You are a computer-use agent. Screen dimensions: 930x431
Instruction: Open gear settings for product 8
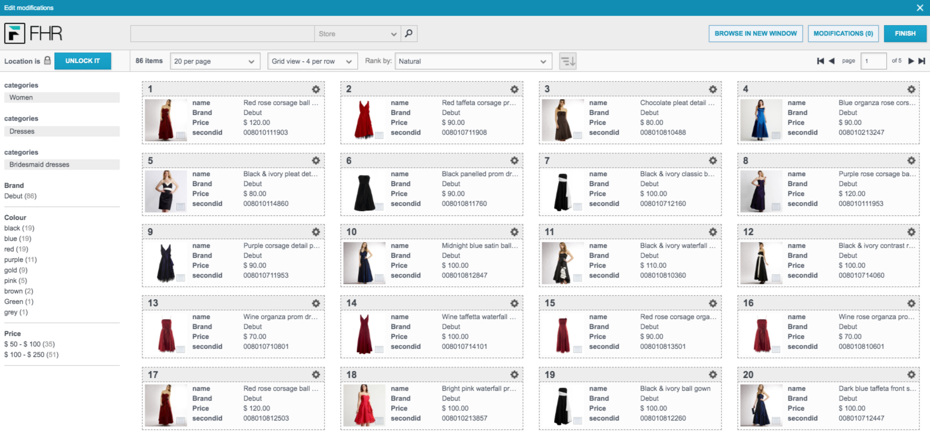911,160
